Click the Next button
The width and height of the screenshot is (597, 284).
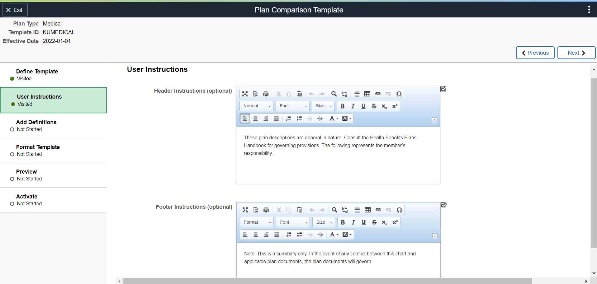(576, 53)
